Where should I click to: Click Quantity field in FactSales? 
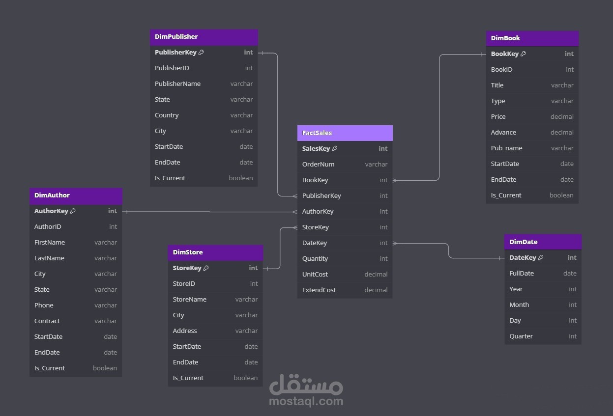pyautogui.click(x=345, y=259)
